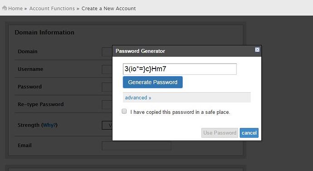Click the Home house icon in breadcrumb

(5, 8)
